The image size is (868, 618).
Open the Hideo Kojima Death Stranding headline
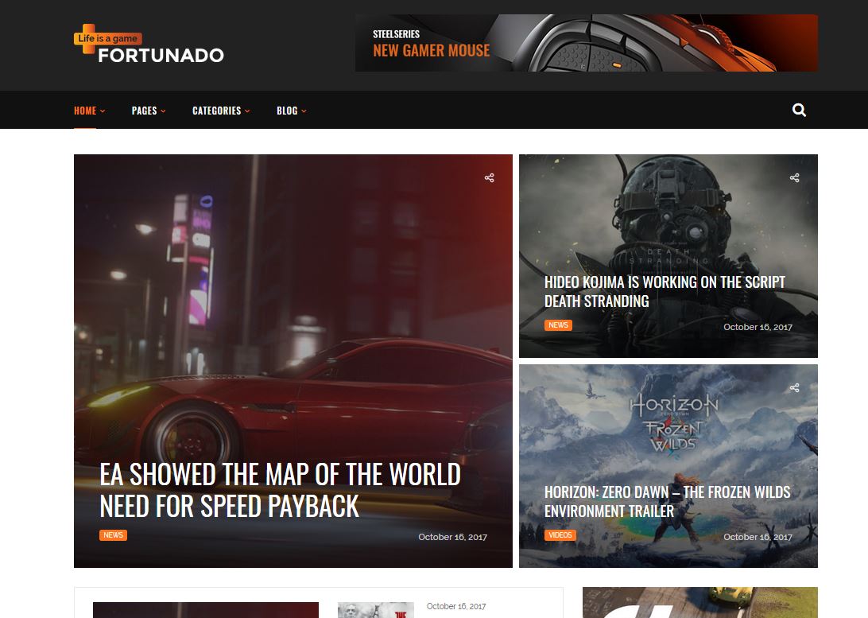point(665,291)
